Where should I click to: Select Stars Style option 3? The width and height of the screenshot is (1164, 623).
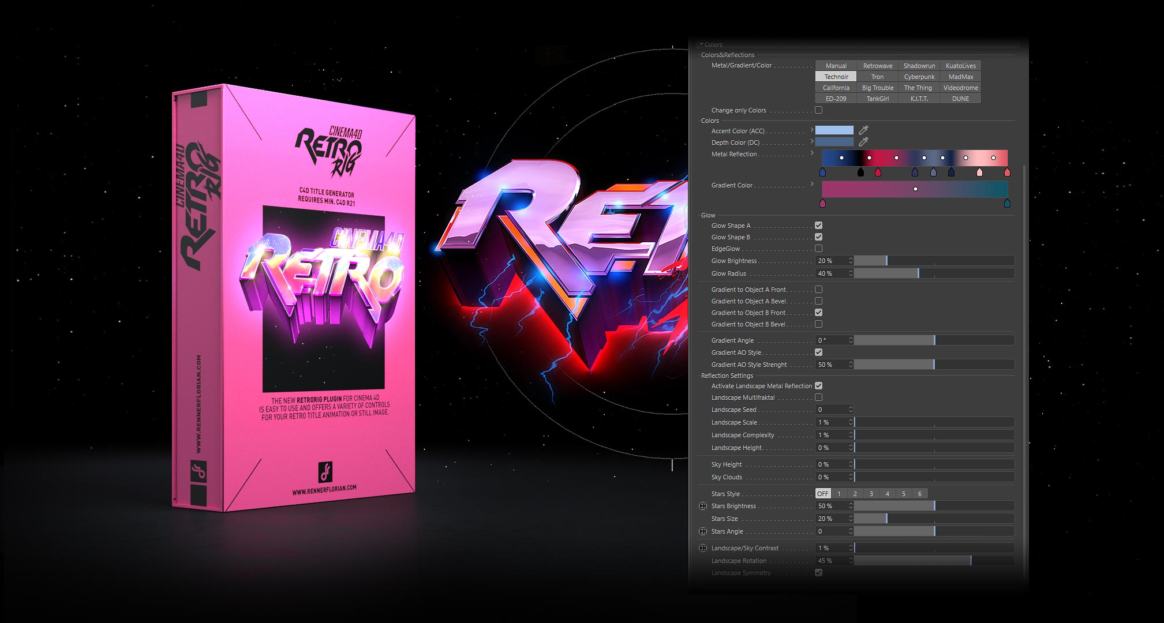coord(871,493)
